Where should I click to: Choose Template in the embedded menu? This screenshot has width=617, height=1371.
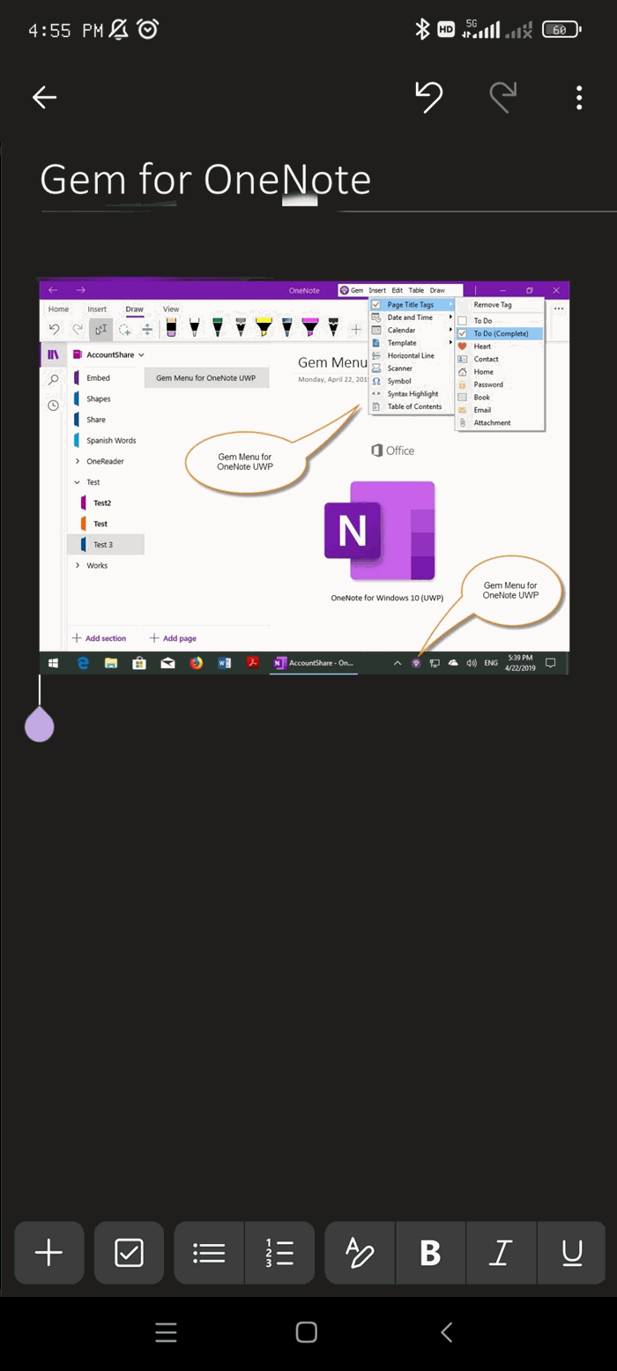[413, 343]
